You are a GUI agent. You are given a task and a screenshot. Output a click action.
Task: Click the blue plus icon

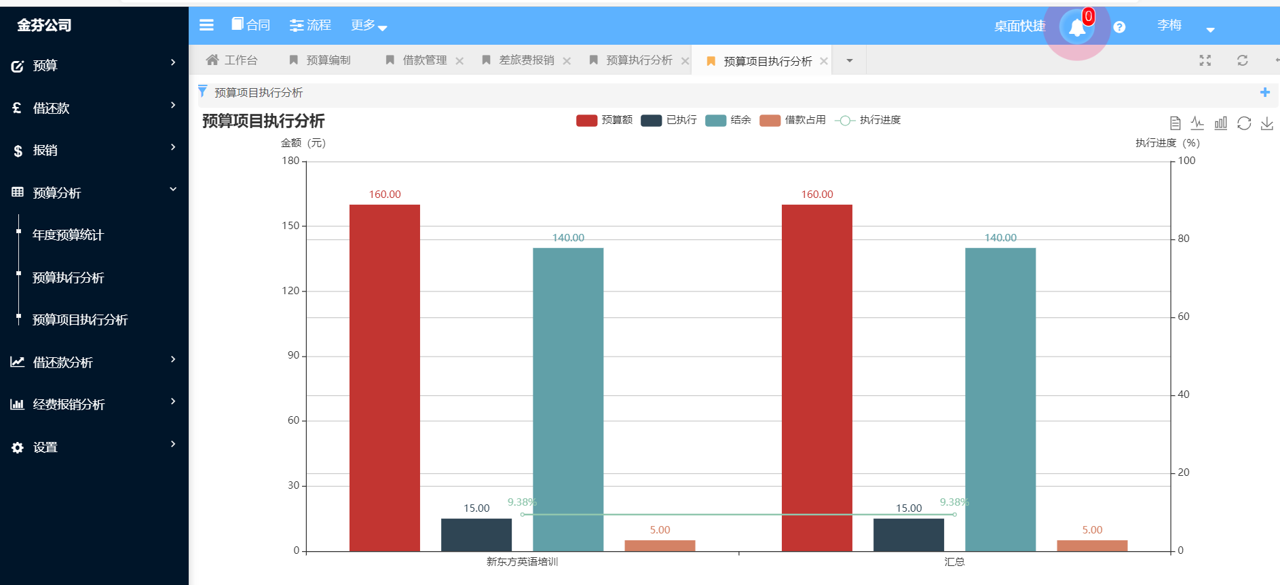pos(1265,92)
